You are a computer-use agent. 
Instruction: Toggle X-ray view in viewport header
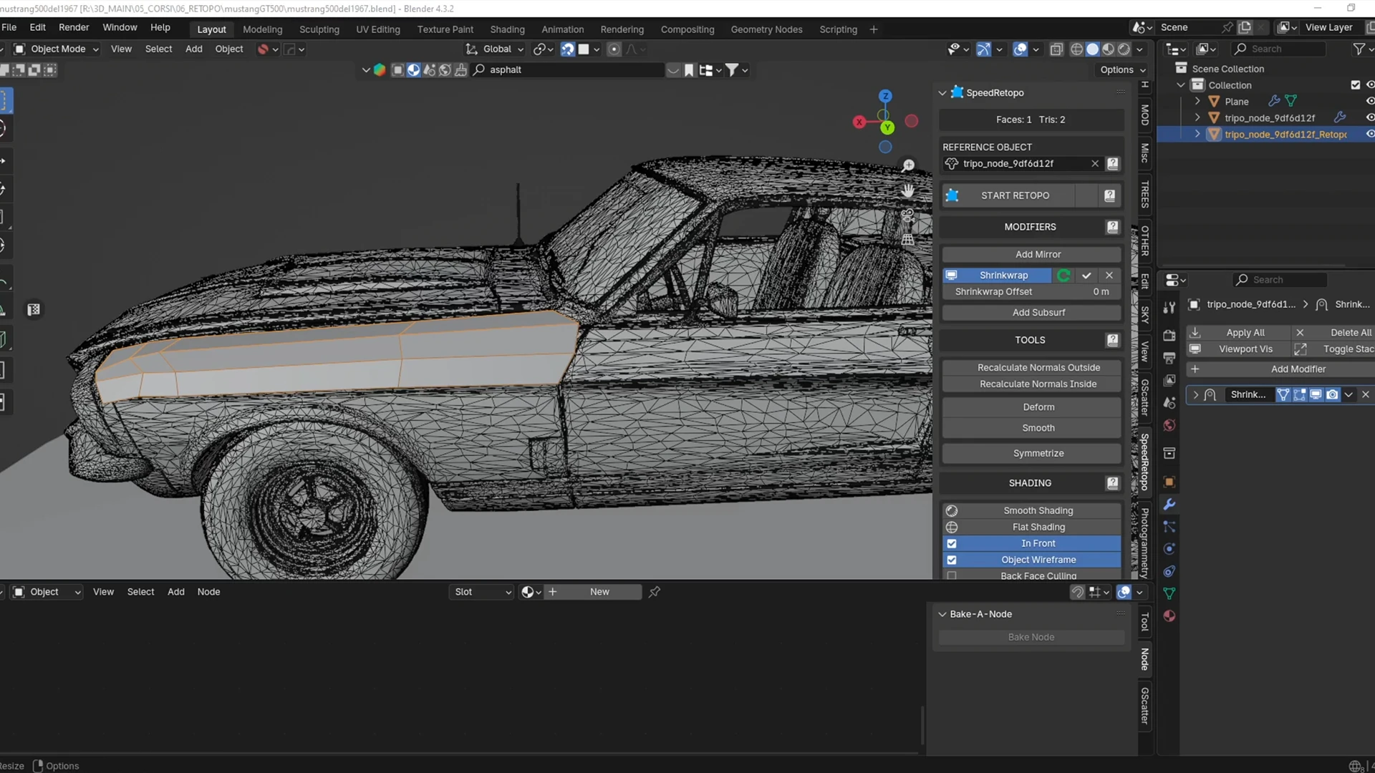click(1056, 49)
